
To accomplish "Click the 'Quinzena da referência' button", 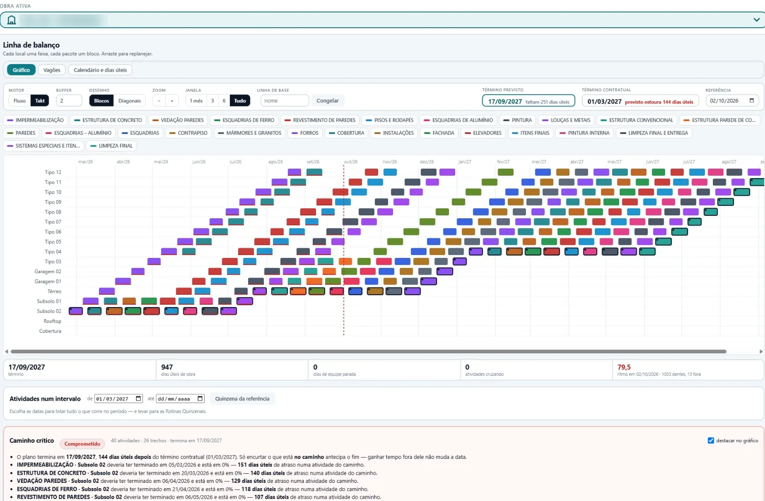I will point(242,399).
